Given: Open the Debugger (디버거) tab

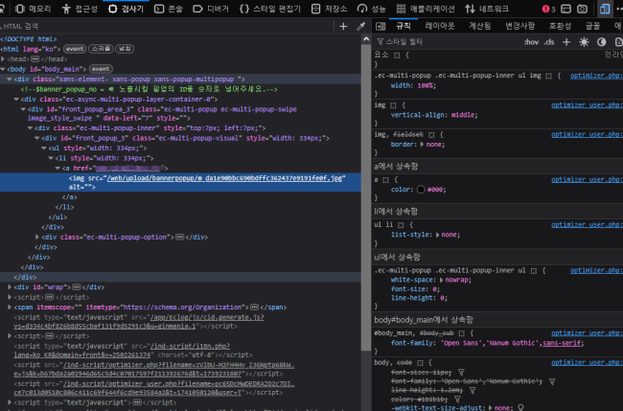Looking at the screenshot, I should [211, 9].
